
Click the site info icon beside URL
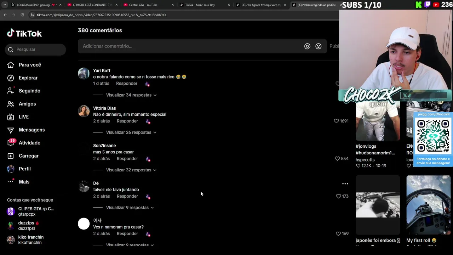coord(32,15)
